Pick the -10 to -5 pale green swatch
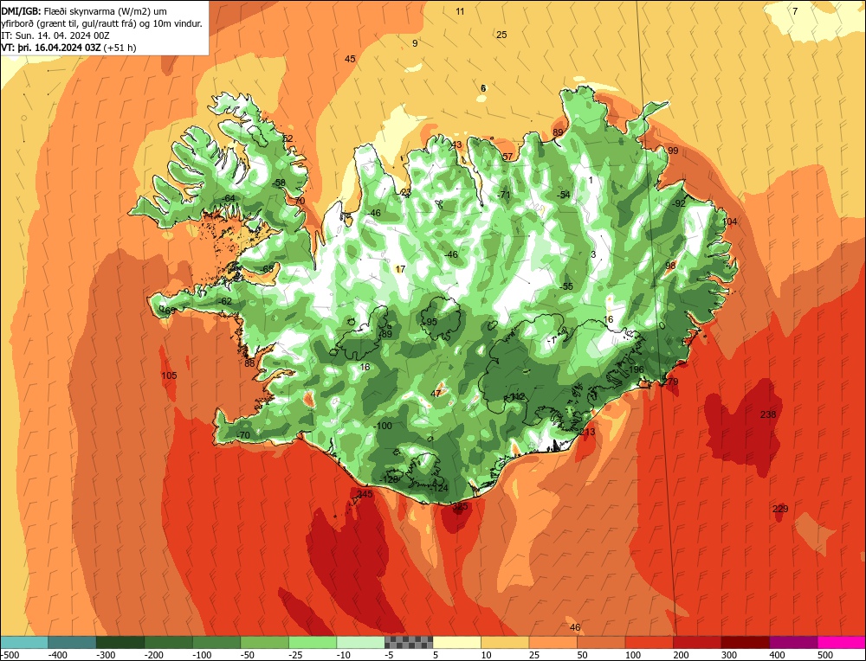 coord(360,642)
